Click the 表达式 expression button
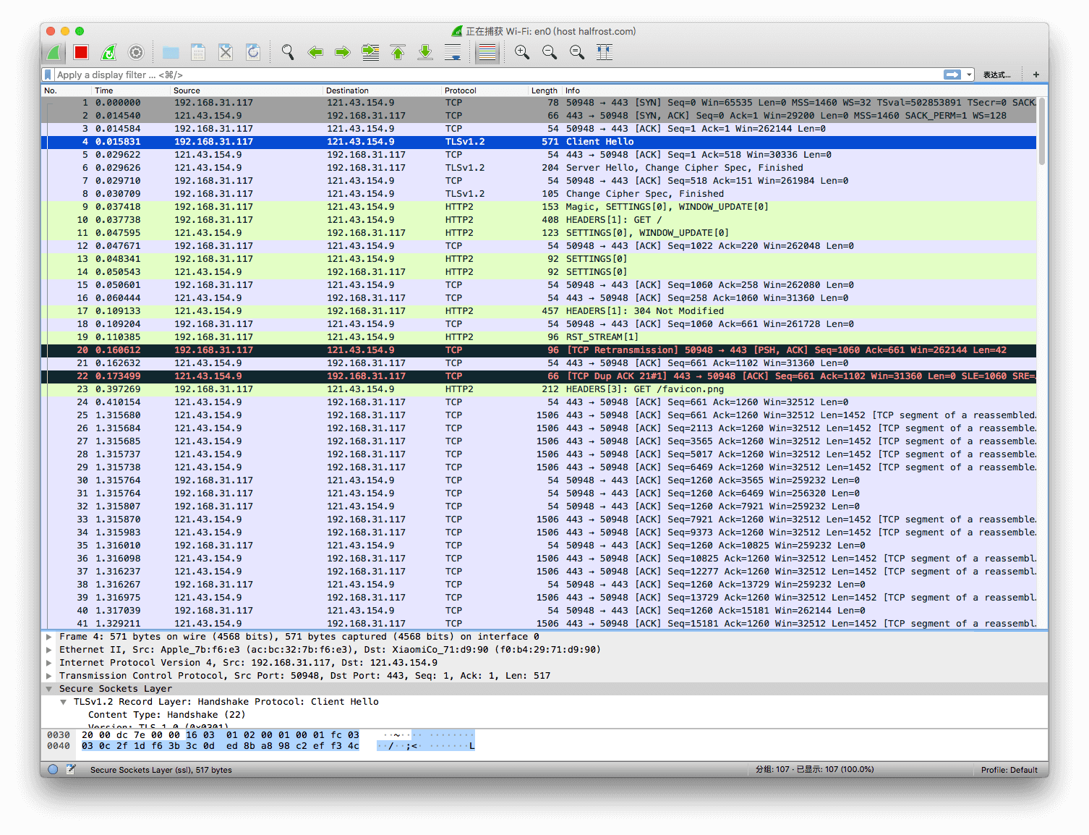 (996, 75)
